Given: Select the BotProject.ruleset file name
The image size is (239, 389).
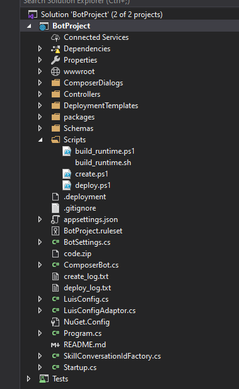Looking at the screenshot, I should (x=93, y=231).
